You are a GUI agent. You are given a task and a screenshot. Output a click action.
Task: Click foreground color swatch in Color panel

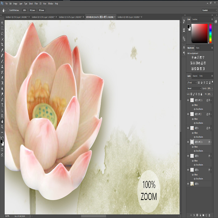pyautogui.click(x=188, y=26)
